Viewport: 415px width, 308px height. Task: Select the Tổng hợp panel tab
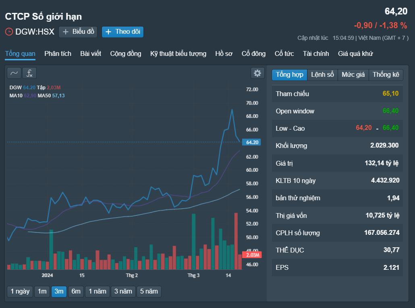290,75
